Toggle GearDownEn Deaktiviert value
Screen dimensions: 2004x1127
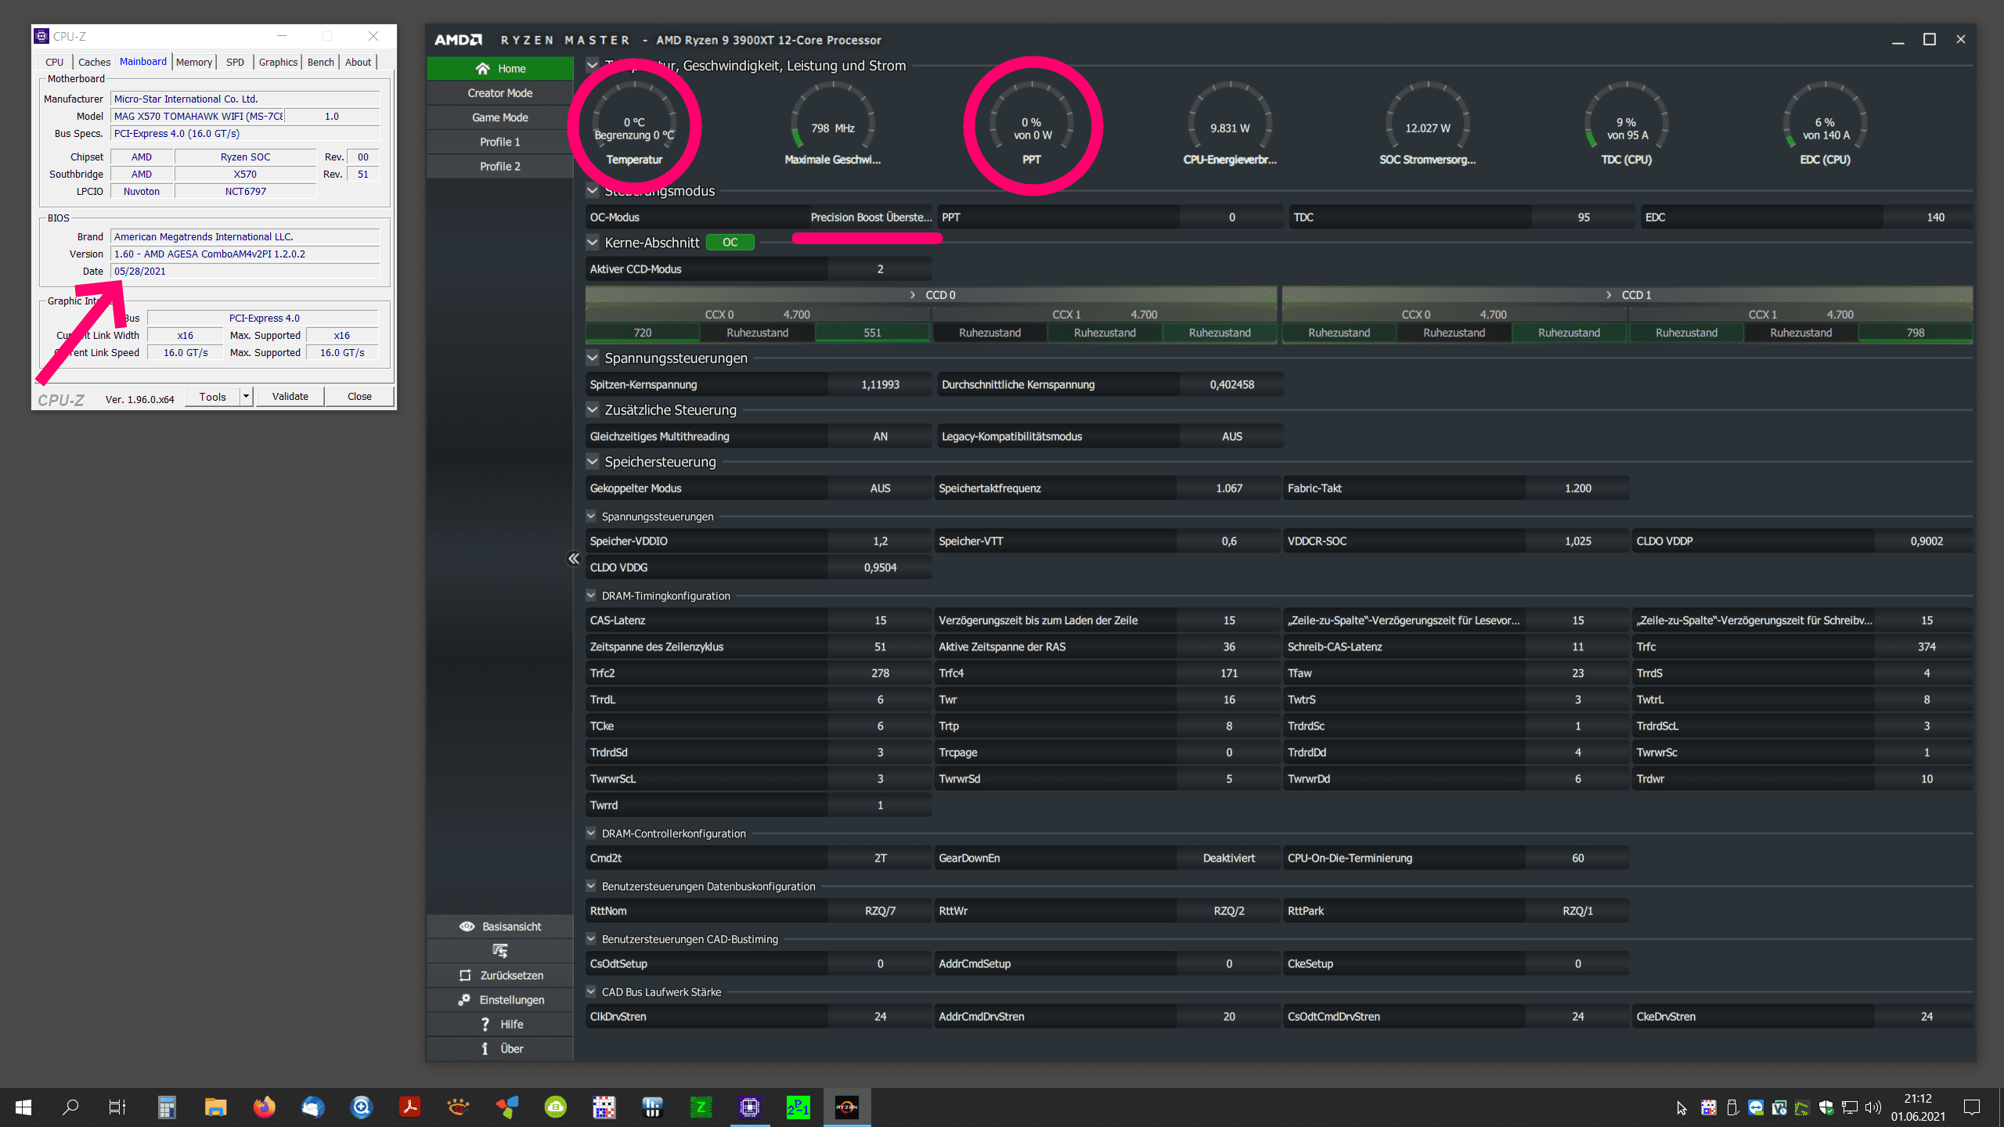[1228, 858]
